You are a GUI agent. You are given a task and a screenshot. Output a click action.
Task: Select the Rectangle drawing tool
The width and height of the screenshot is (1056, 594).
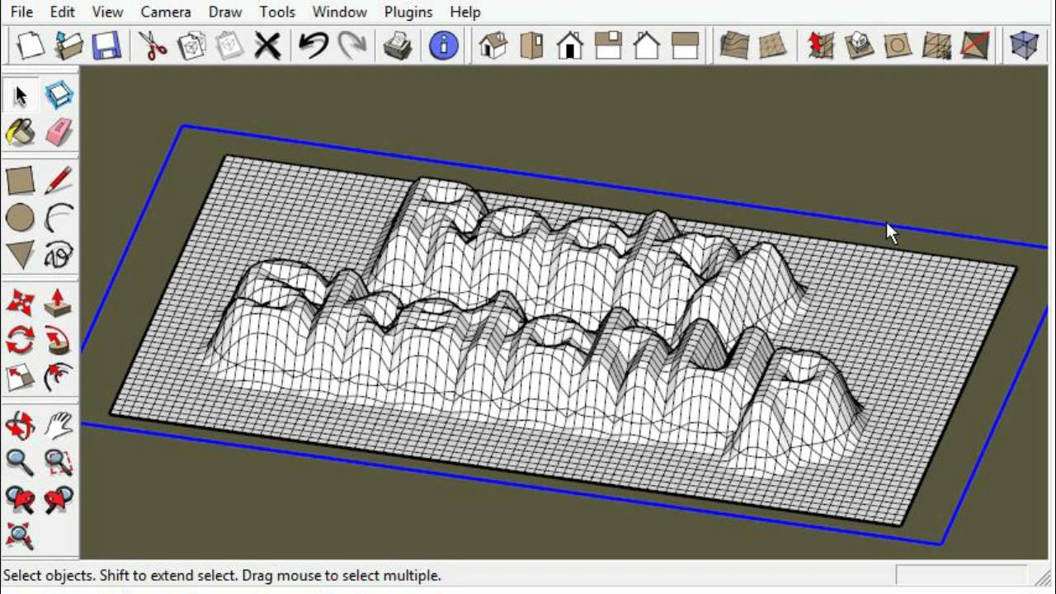(x=21, y=181)
